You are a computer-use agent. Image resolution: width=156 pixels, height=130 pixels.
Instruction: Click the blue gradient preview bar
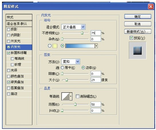[80, 46]
